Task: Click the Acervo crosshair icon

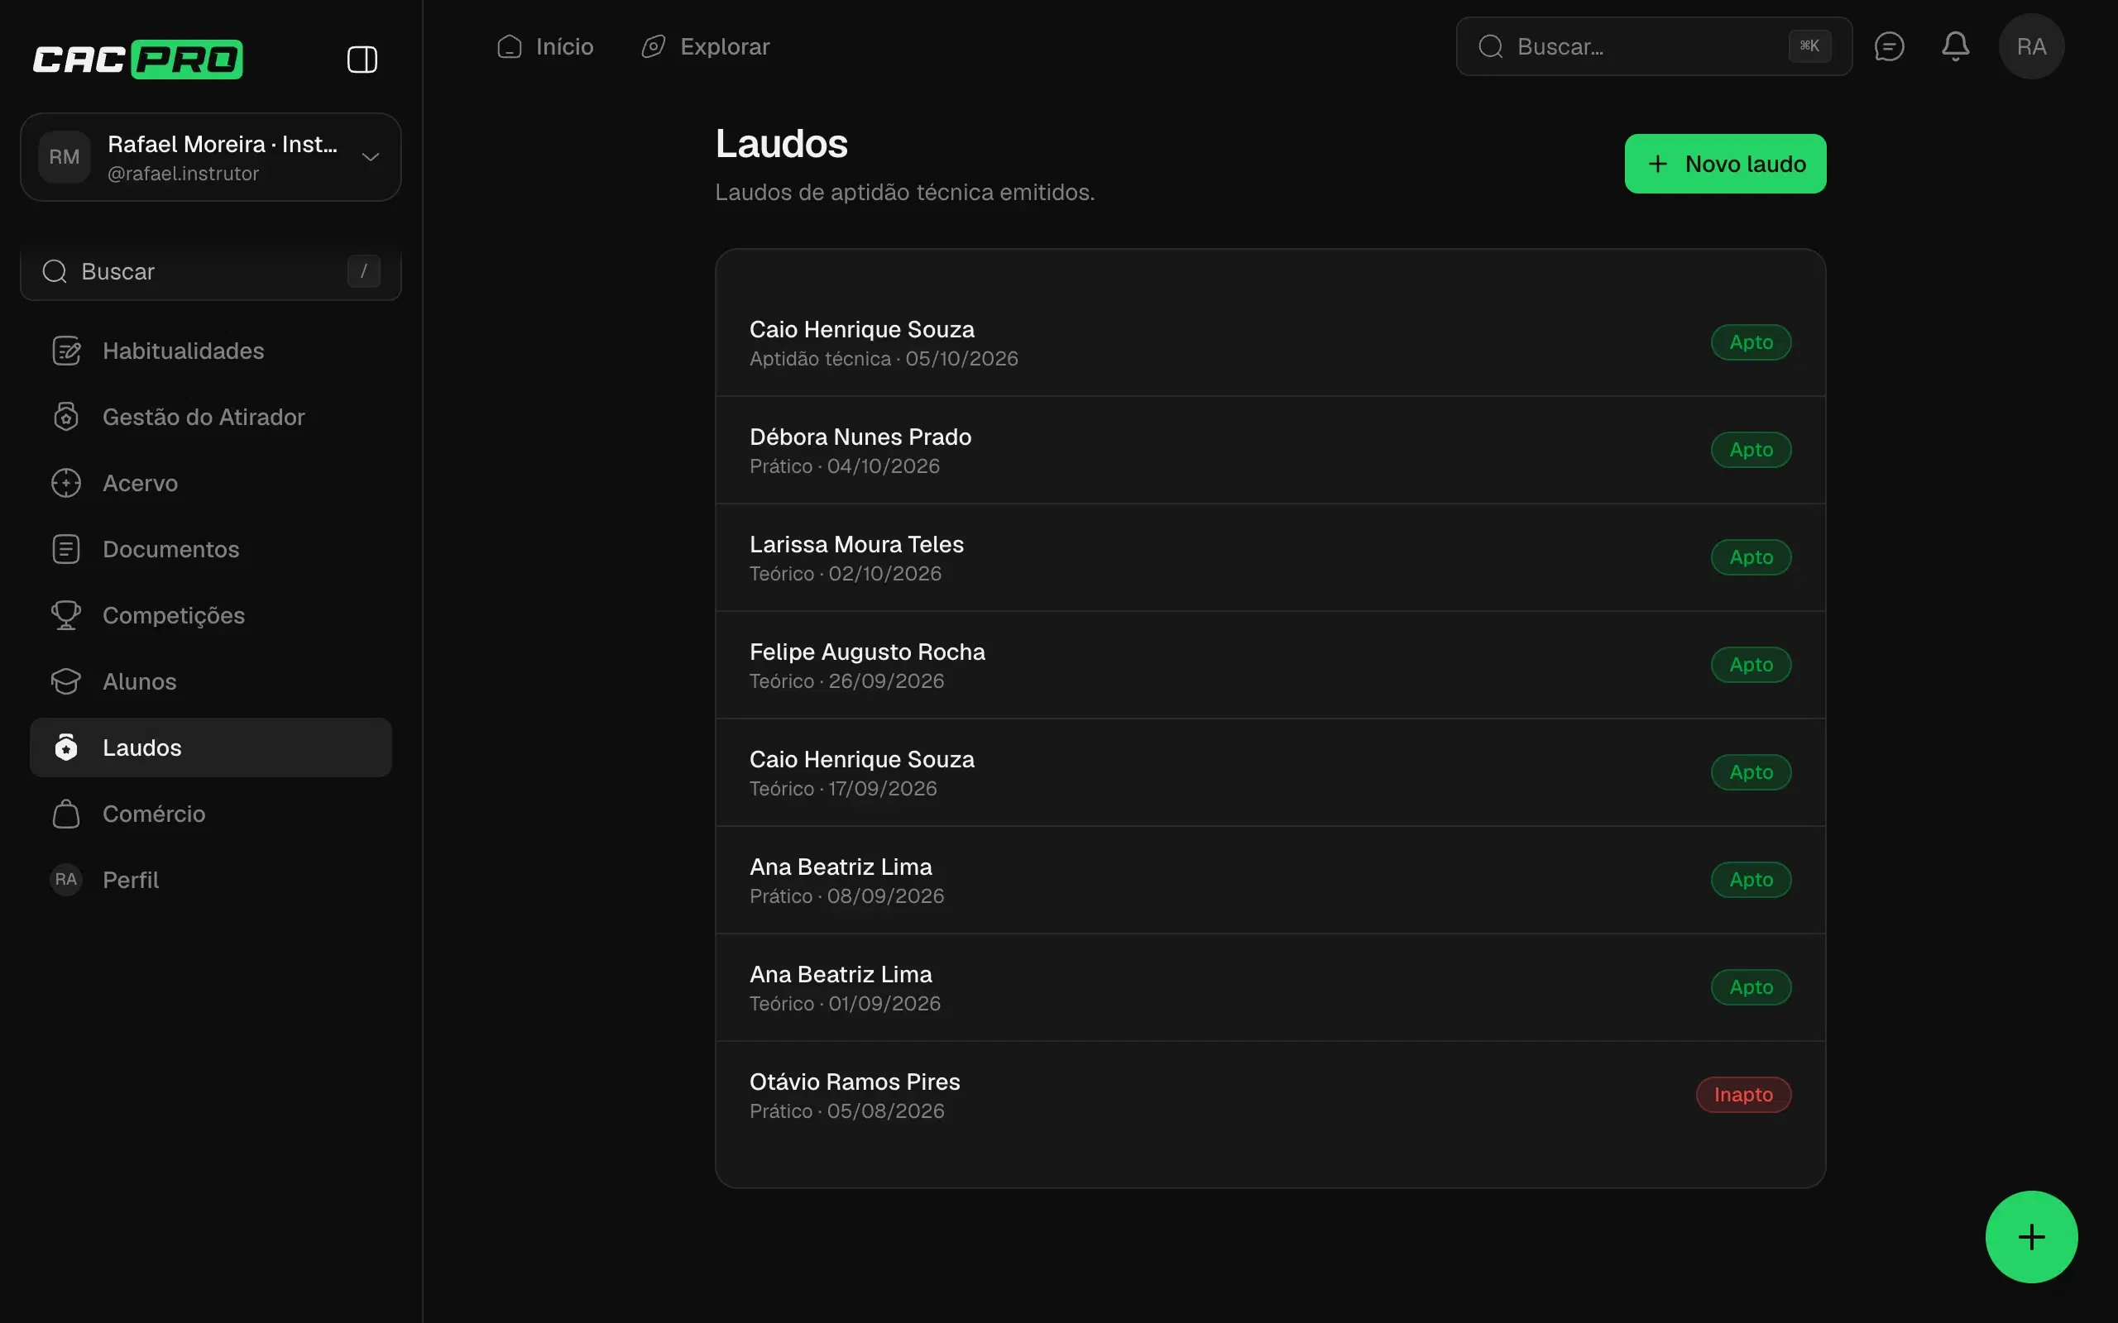Action: click(x=66, y=483)
